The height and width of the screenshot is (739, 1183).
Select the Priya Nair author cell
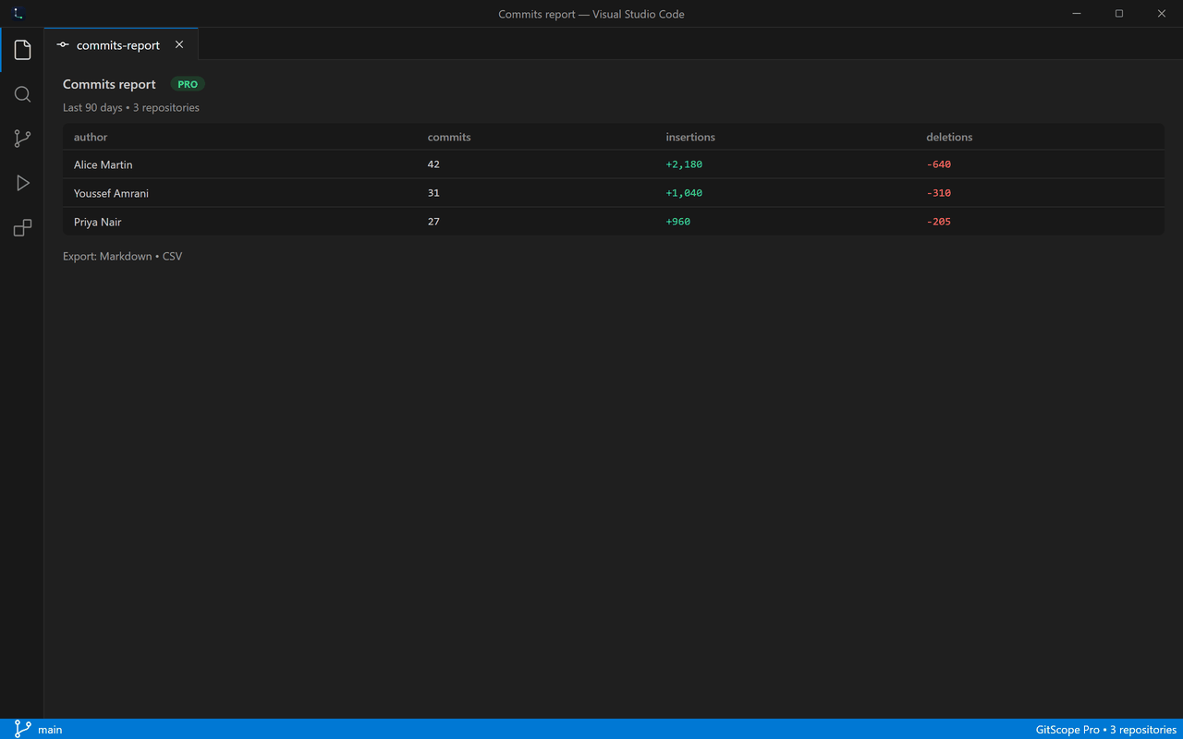point(98,222)
